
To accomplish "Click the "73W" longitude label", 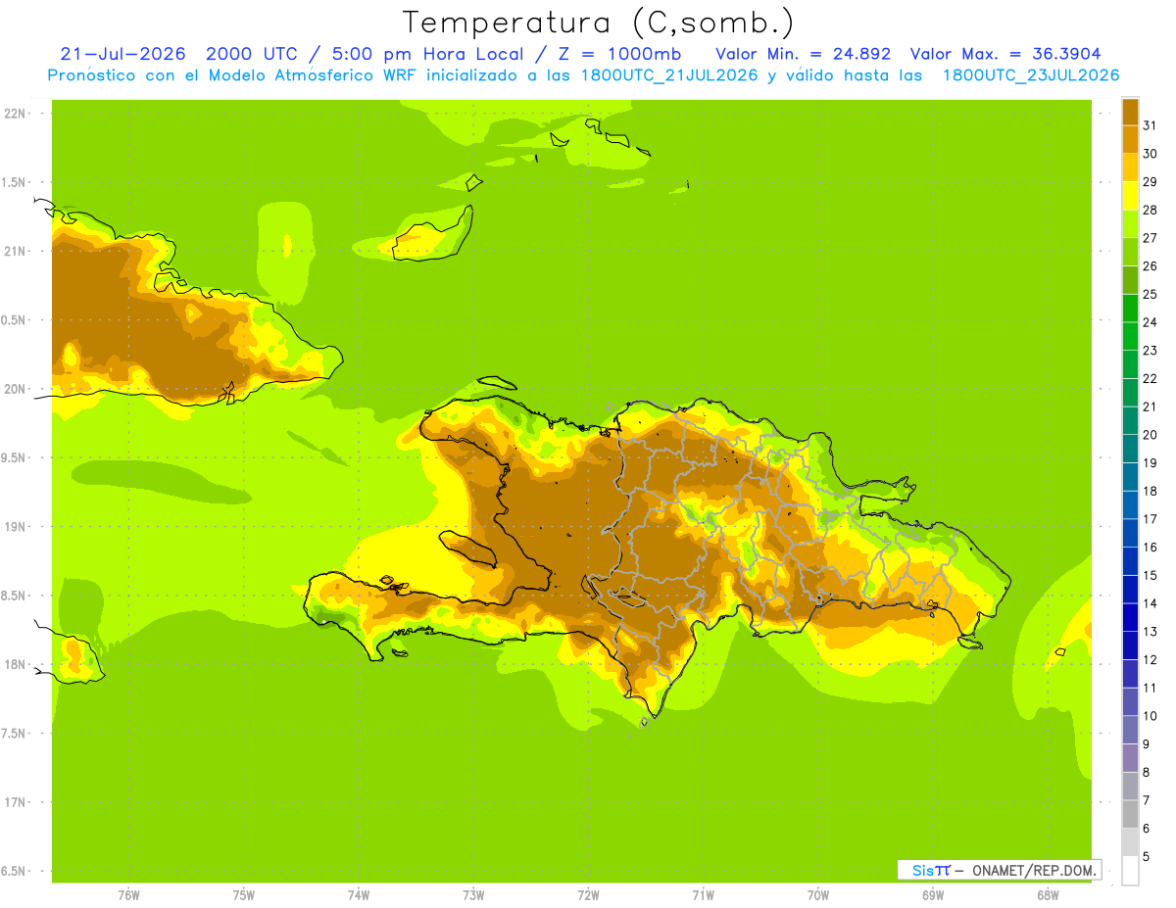I will point(473,895).
